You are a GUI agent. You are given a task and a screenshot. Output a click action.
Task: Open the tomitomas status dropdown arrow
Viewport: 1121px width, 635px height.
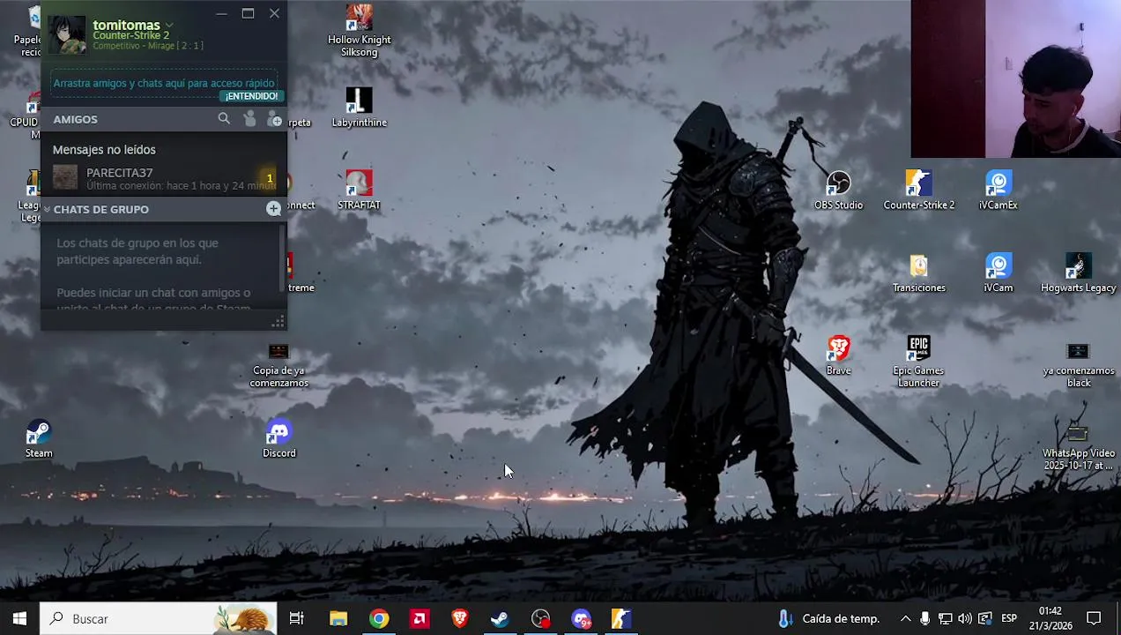169,26
